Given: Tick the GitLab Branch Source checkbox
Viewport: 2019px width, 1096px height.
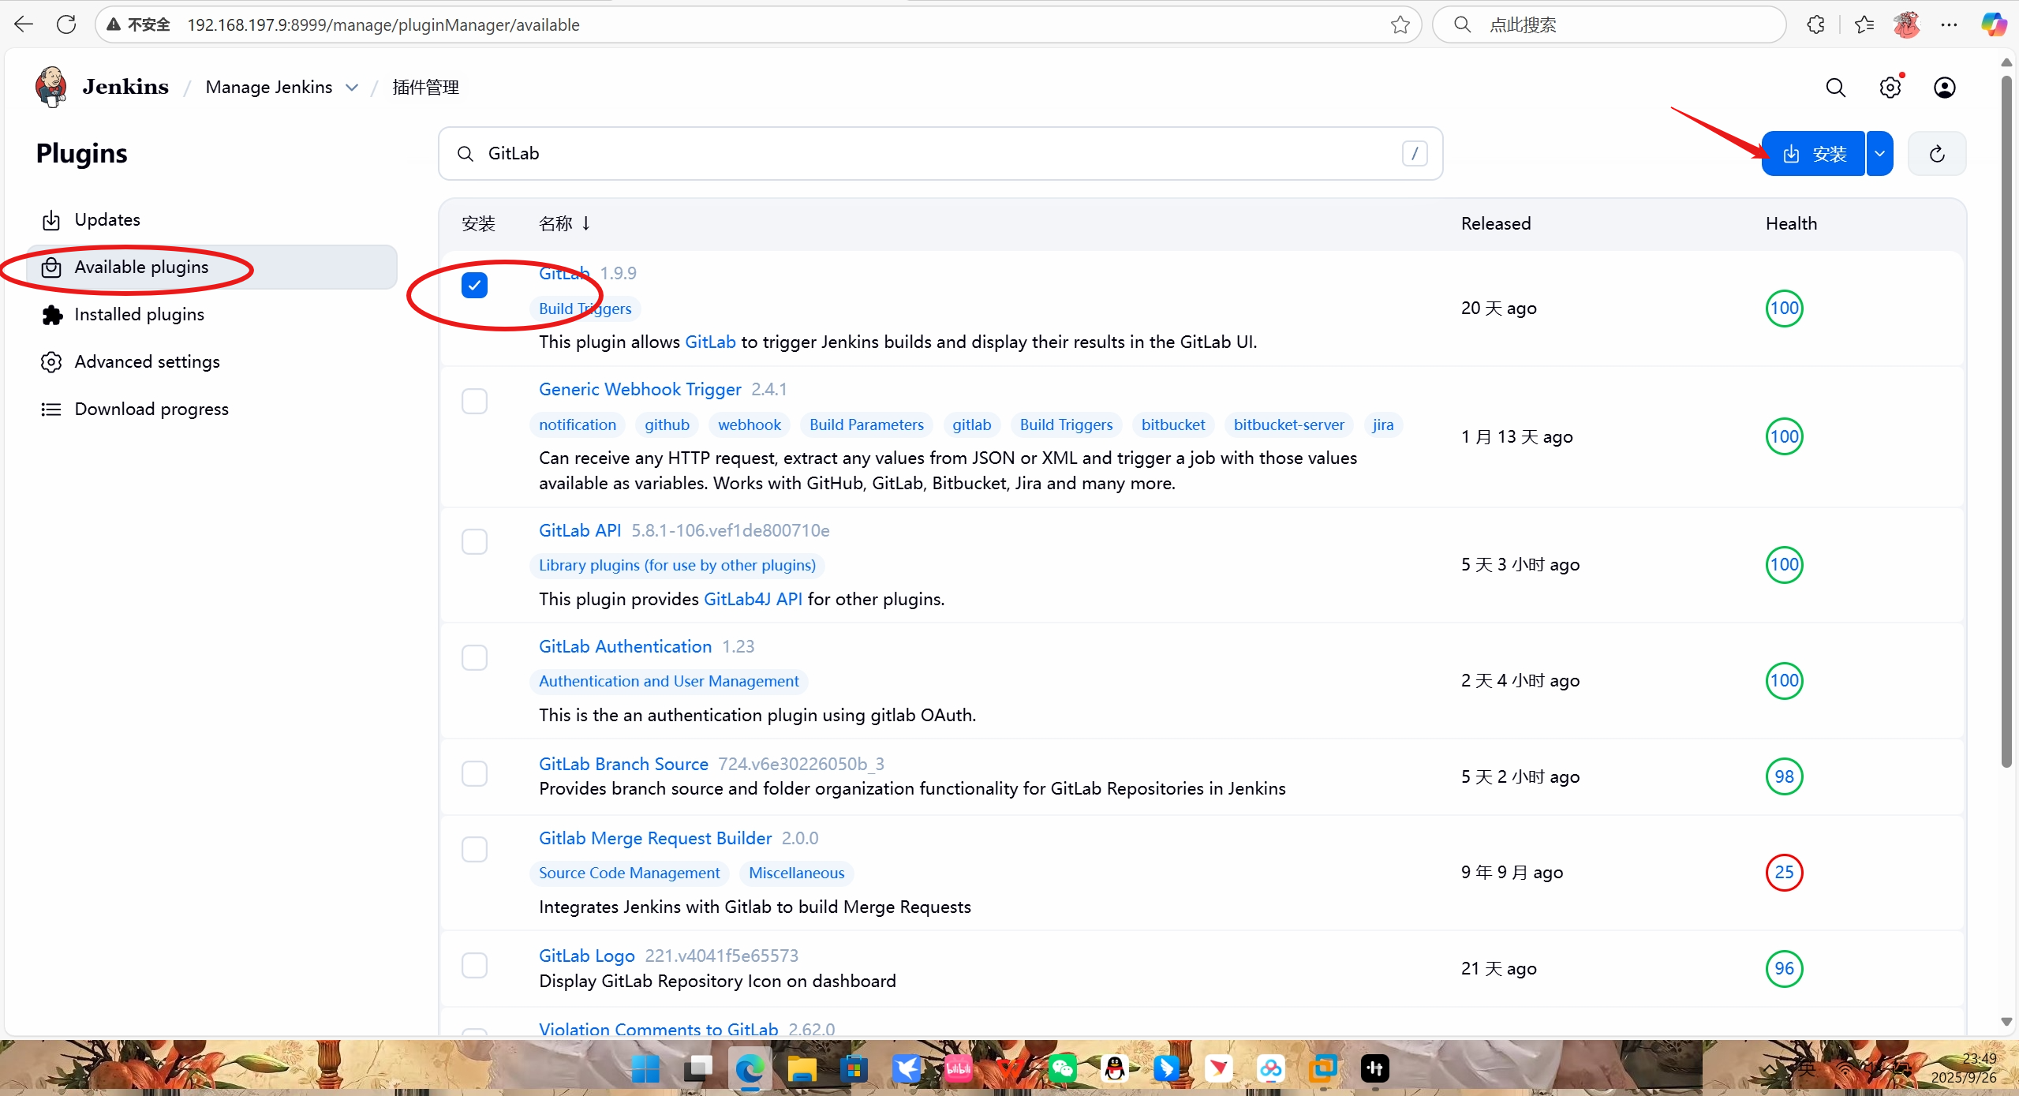Looking at the screenshot, I should coord(474,773).
